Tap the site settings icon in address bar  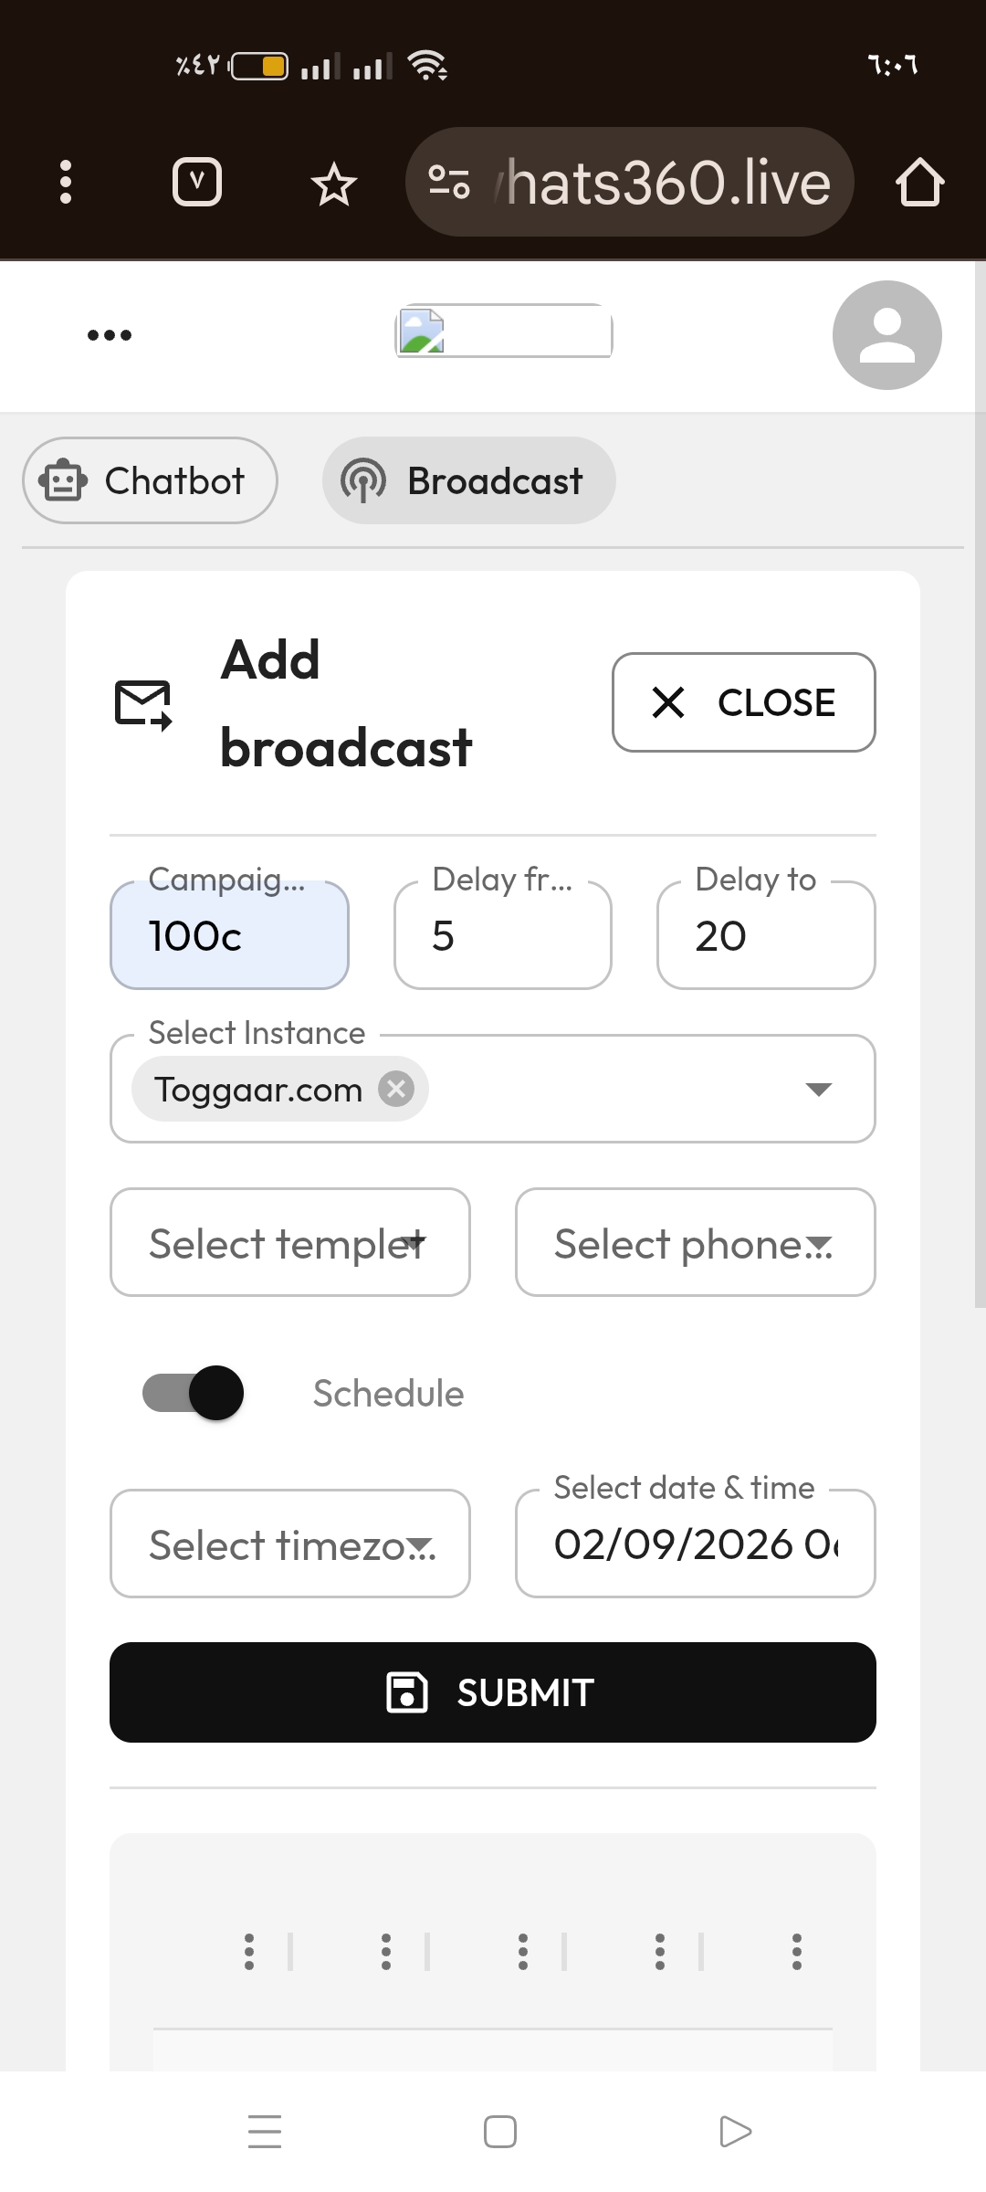(449, 182)
